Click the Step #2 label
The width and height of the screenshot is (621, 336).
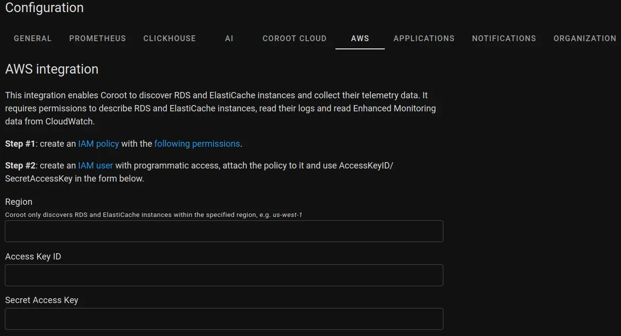coord(20,166)
